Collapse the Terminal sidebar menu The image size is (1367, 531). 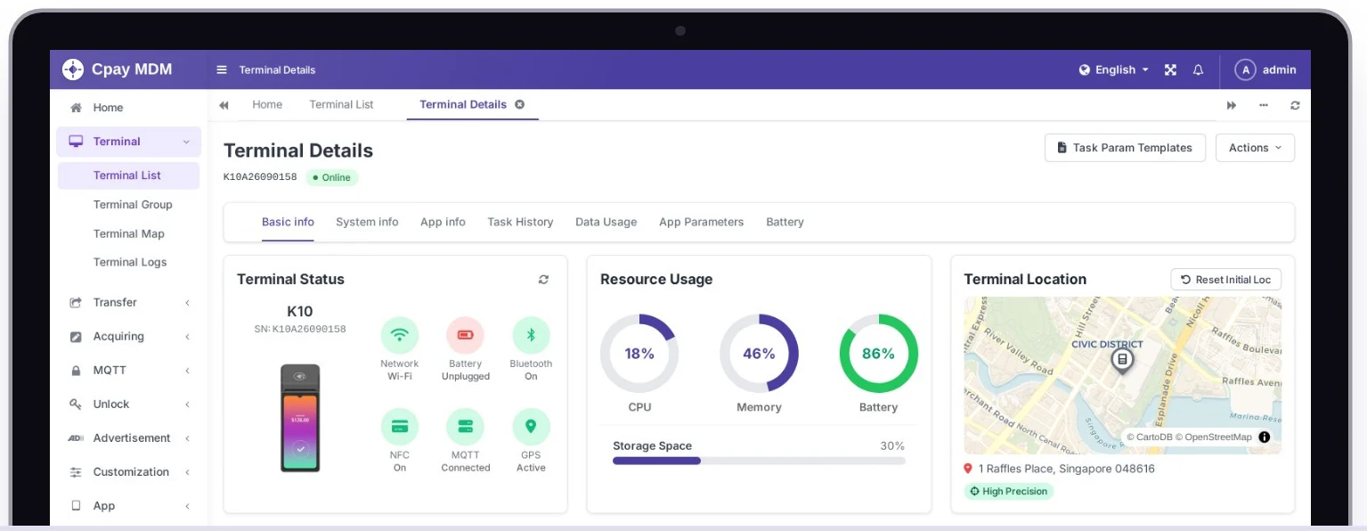[129, 142]
